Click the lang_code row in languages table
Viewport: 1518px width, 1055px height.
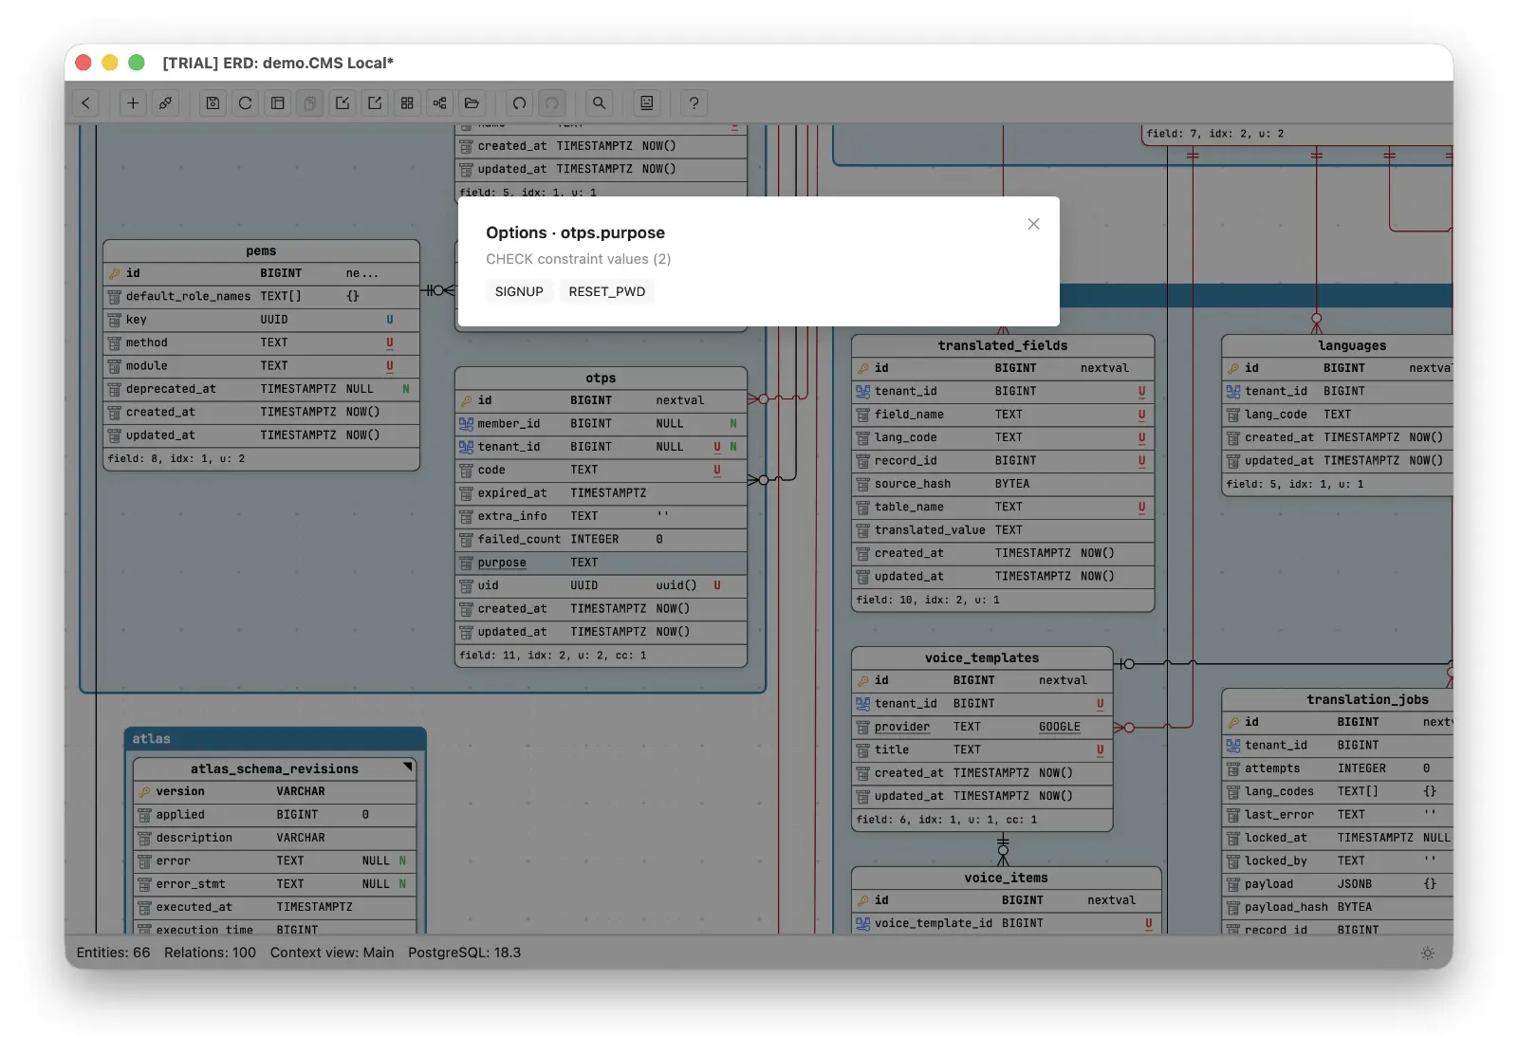pyautogui.click(x=1338, y=415)
